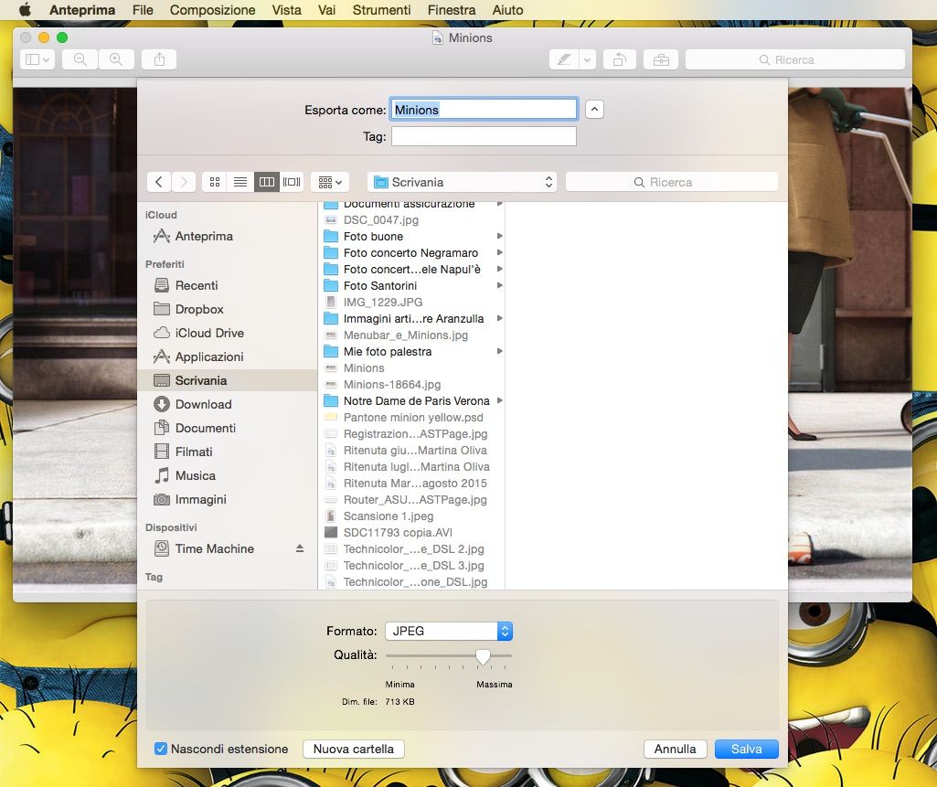The image size is (937, 787).
Task: Click the Qualità slider handle
Action: (x=483, y=655)
